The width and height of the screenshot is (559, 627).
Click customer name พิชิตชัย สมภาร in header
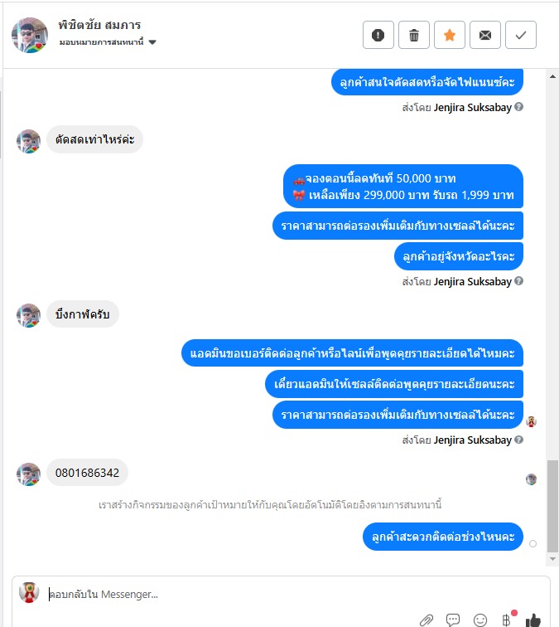pyautogui.click(x=99, y=25)
